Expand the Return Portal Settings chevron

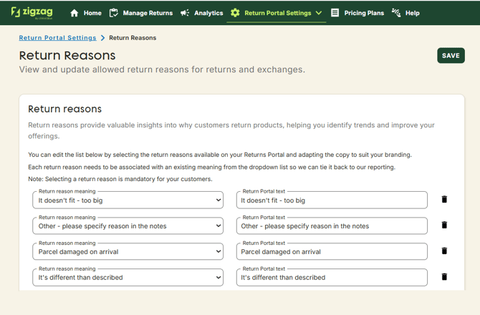tap(319, 13)
